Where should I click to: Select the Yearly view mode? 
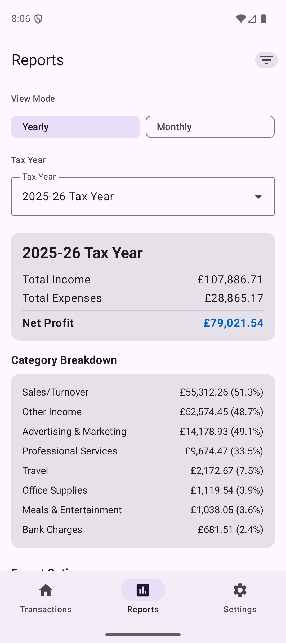tap(75, 127)
